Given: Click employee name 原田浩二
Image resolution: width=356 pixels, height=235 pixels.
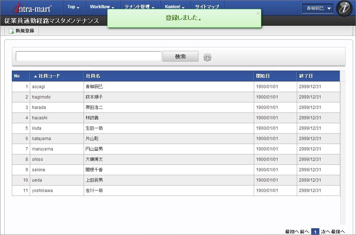Looking at the screenshot, I should point(94,107).
